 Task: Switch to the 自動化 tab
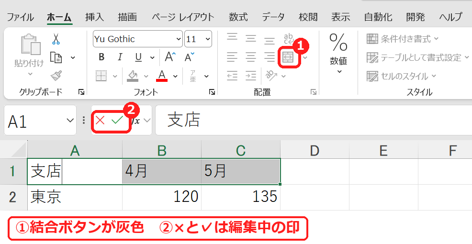(378, 17)
